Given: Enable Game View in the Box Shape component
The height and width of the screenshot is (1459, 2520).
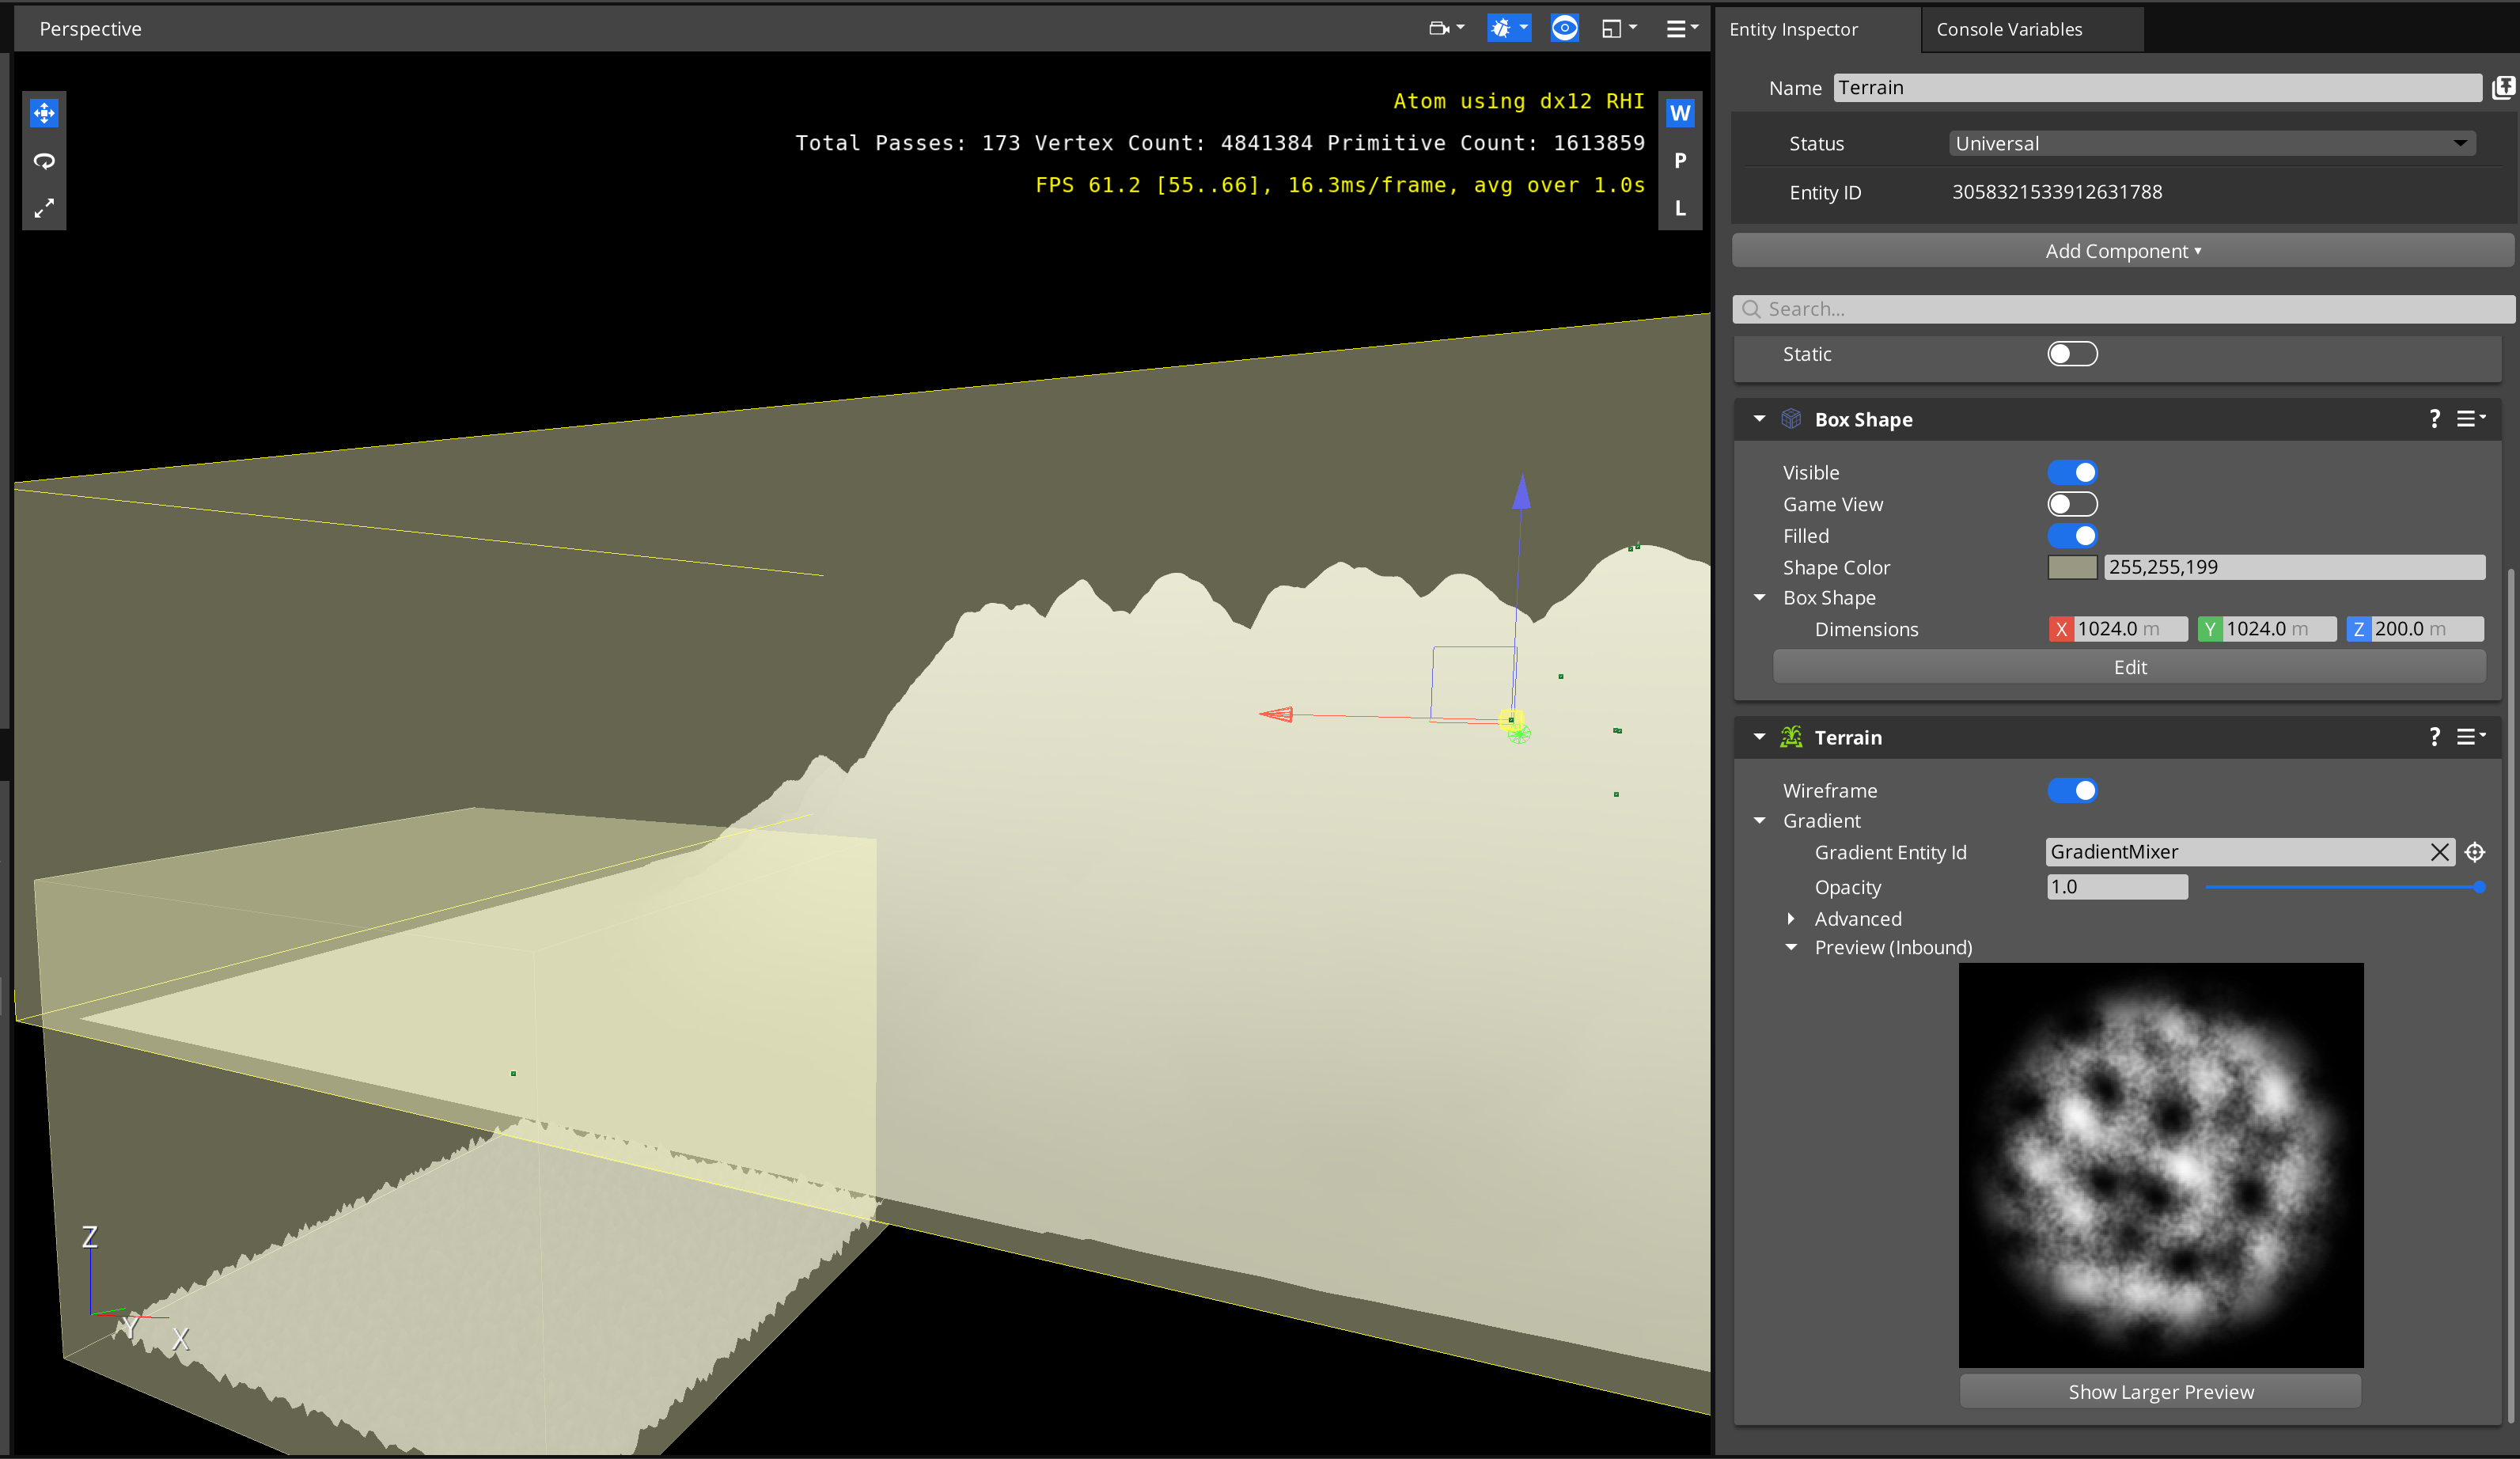Looking at the screenshot, I should 2072,504.
